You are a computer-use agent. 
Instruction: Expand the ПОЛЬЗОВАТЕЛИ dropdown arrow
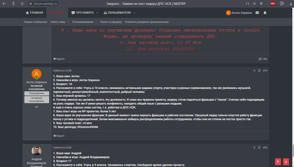click(x=134, y=13)
